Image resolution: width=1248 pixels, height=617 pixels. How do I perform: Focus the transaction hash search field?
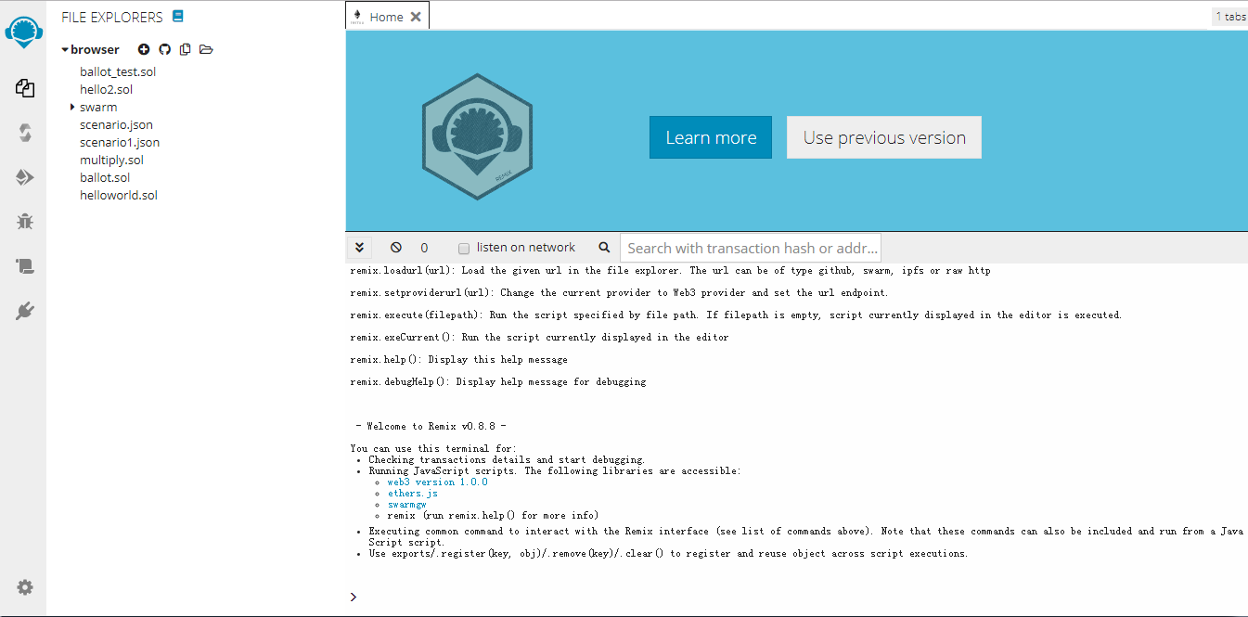pyautogui.click(x=750, y=248)
